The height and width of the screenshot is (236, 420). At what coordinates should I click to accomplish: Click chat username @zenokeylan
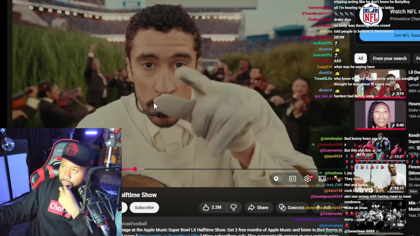[331, 139]
